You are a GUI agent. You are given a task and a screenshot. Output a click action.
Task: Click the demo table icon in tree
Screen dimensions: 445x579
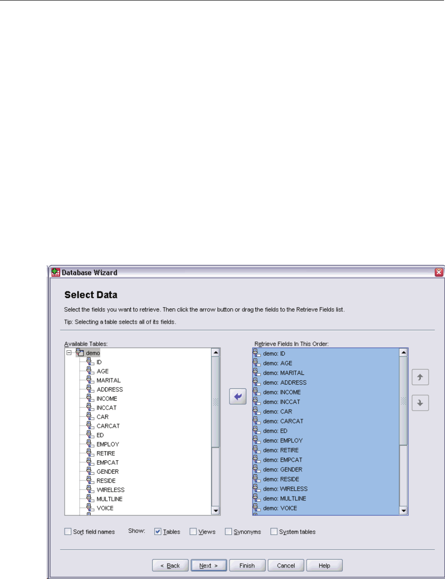80,353
